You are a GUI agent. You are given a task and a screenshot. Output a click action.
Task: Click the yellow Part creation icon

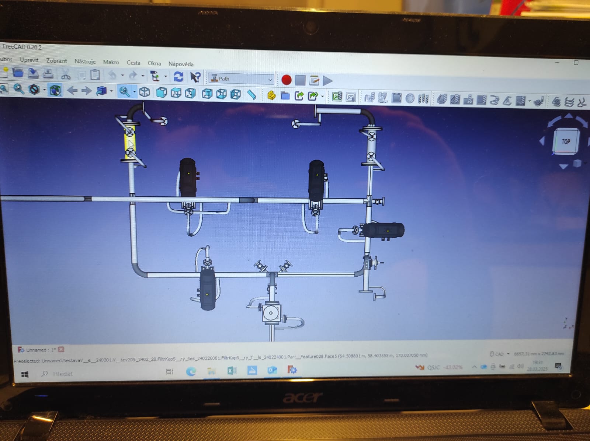pos(271,95)
